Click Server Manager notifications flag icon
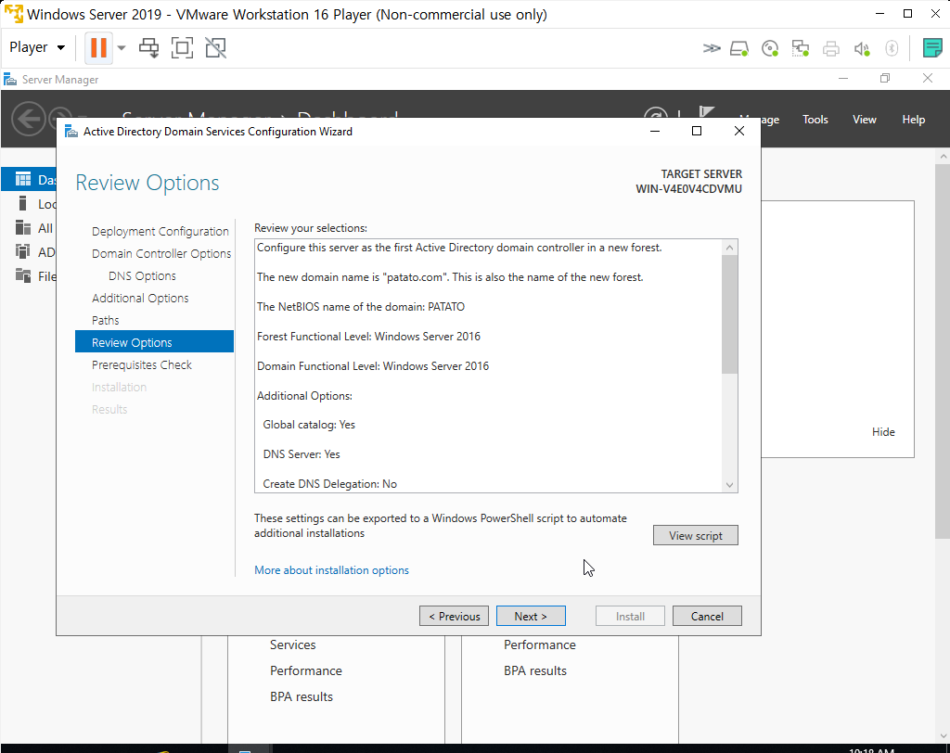This screenshot has height=753, width=950. 706,113
